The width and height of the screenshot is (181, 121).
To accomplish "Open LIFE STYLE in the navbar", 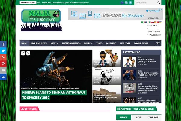I will (x=125, y=43).
